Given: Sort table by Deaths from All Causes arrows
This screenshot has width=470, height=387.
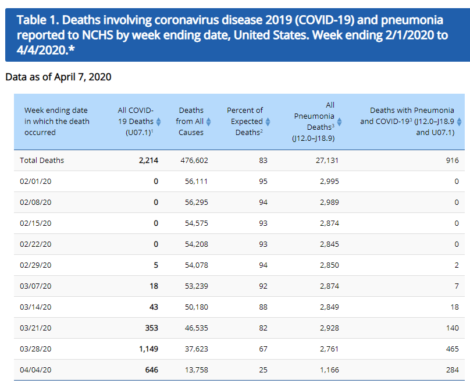Looking at the screenshot, I should coord(208,122).
